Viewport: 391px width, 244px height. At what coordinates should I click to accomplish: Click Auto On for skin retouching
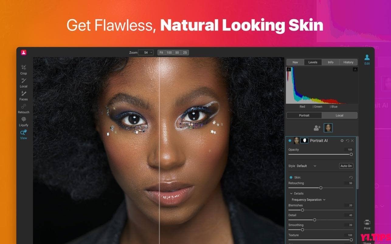coord(346,166)
